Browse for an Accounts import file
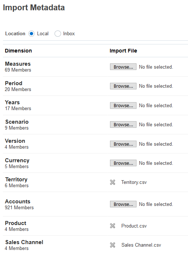 click(x=123, y=204)
